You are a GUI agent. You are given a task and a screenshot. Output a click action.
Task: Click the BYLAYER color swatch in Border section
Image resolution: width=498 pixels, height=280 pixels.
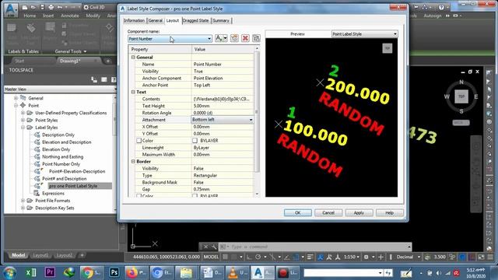click(195, 196)
